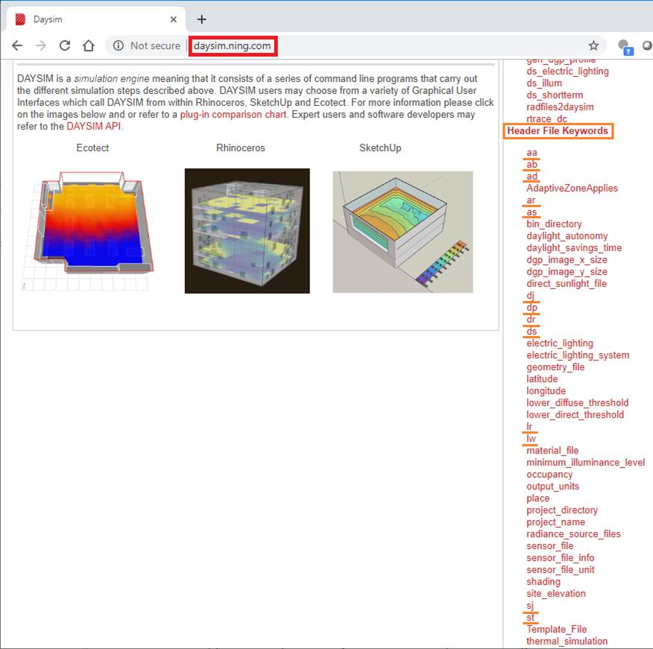Open the material_file link

552,451
